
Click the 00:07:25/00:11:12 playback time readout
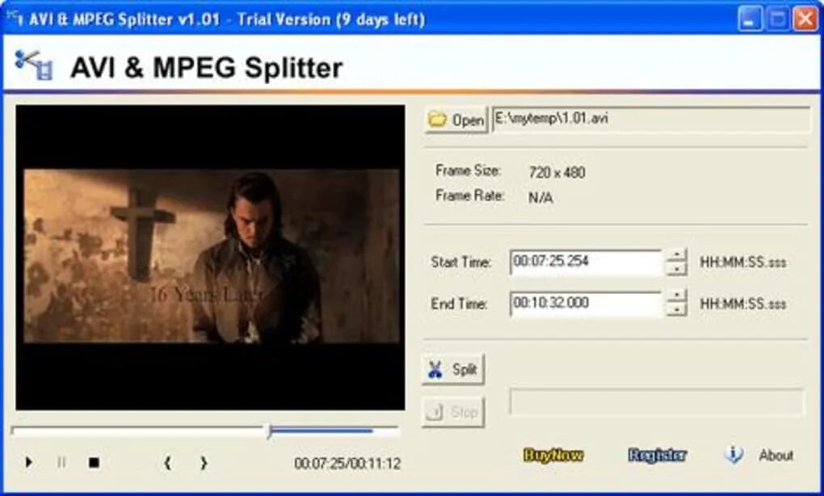point(347,464)
